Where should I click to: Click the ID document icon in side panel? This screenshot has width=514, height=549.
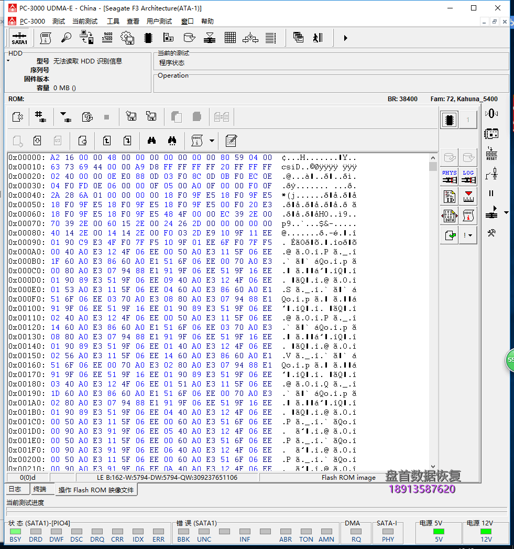coord(450,197)
